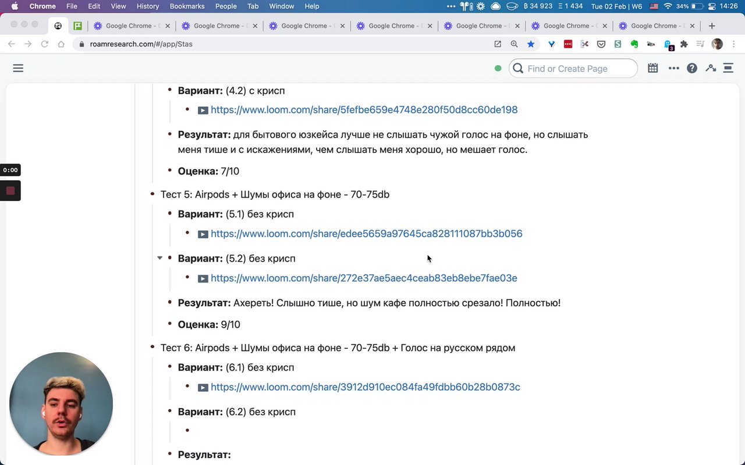The image size is (745, 465).
Task: Click the address bar URL roamresearch.com
Action: click(141, 44)
